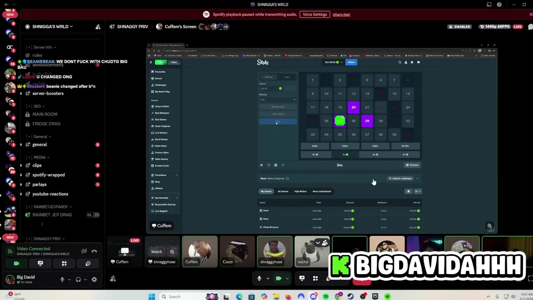Screen dimensions: 533x300
Task: Open Voice Settings from Spotify banner
Action: point(315,15)
